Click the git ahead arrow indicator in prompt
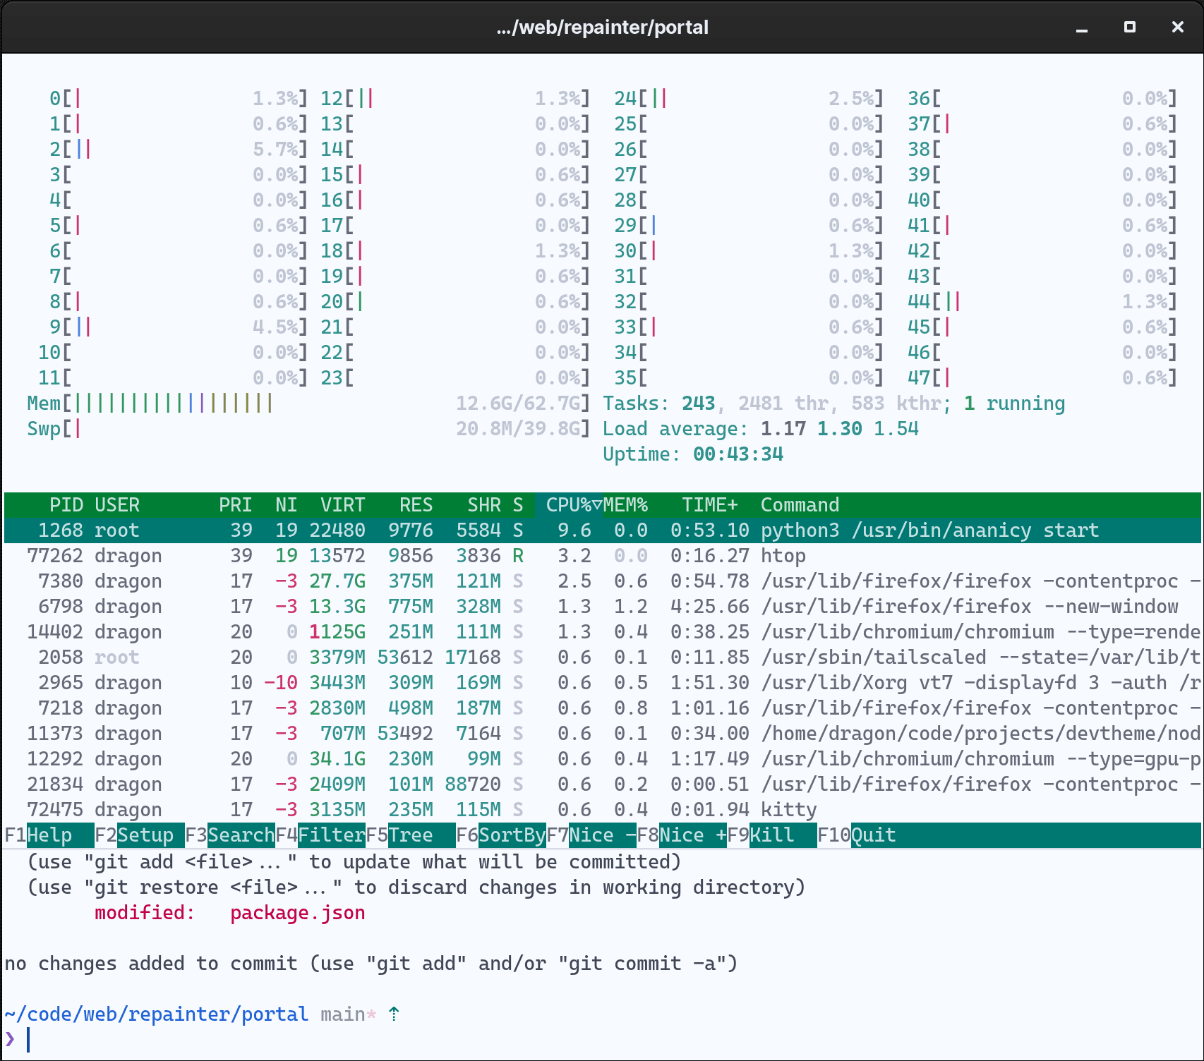Screen dimensions: 1204x1061 pos(394,1014)
